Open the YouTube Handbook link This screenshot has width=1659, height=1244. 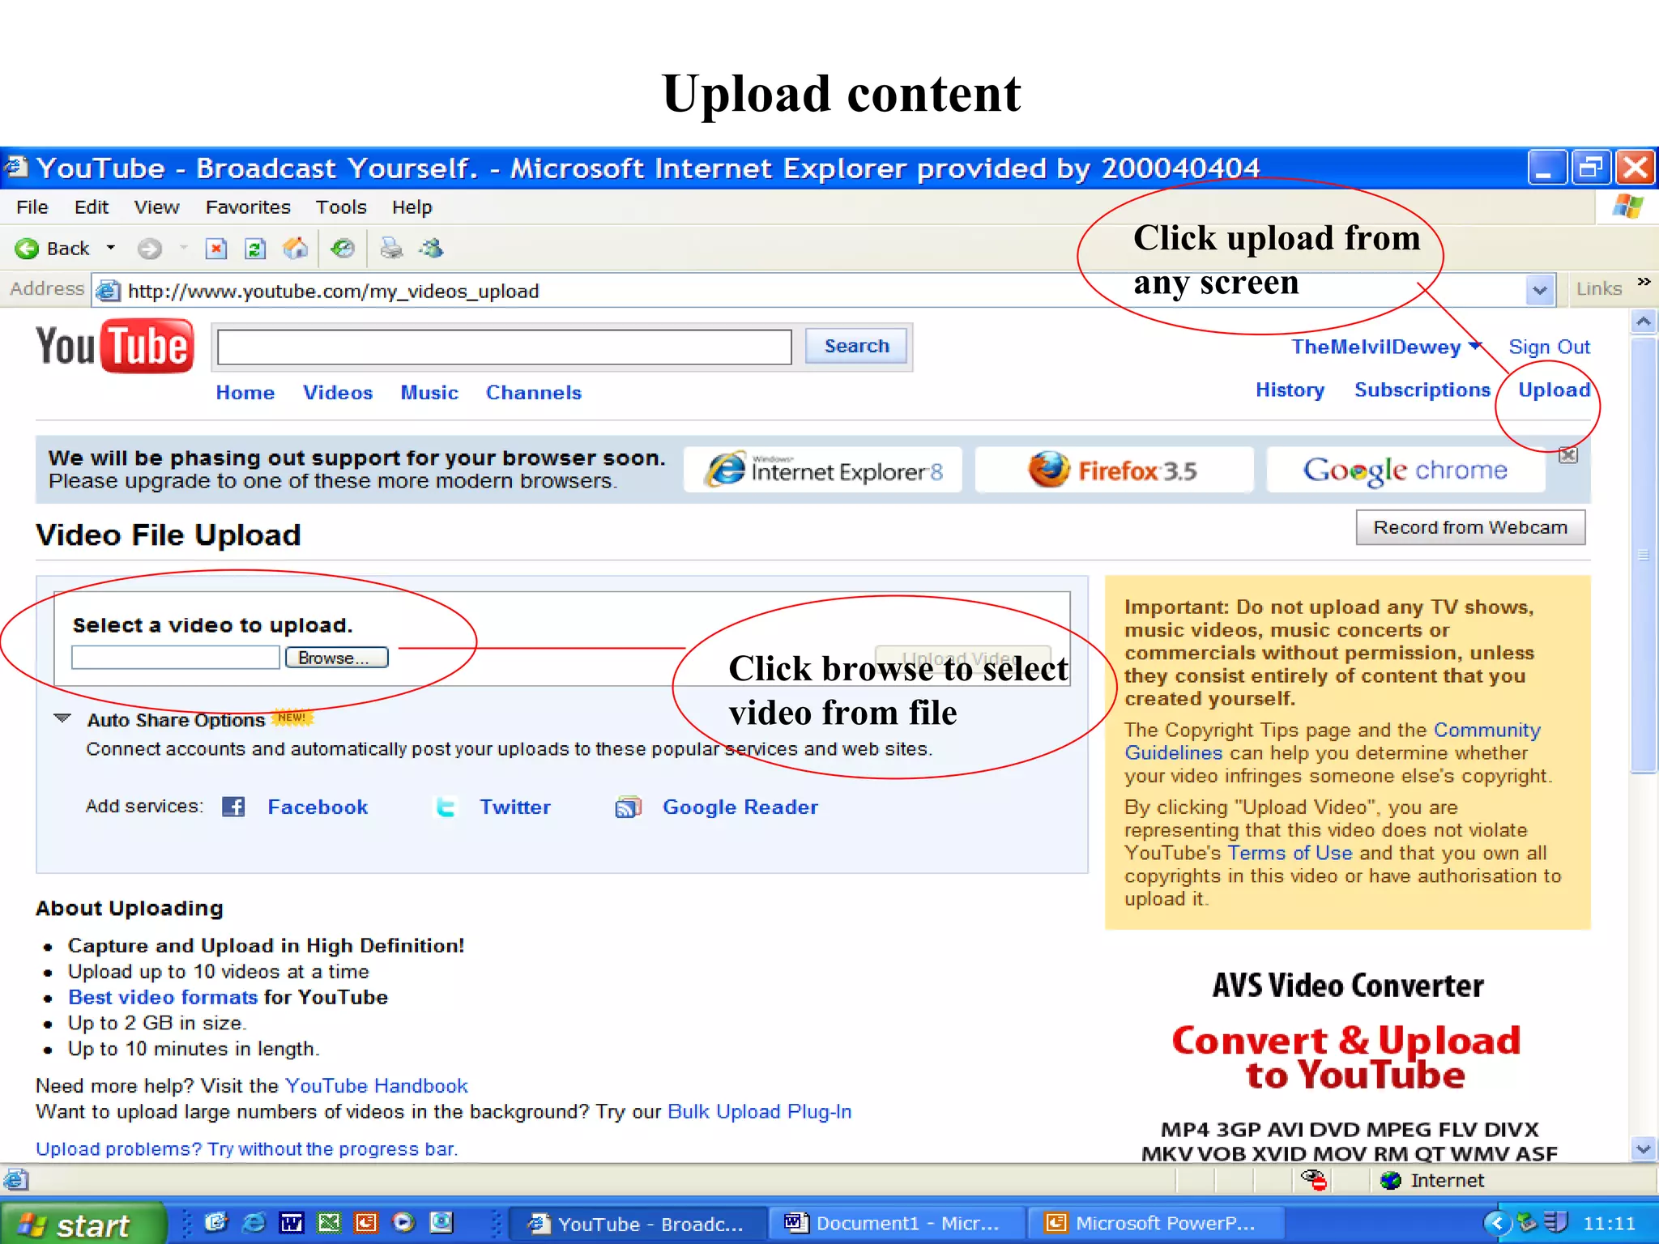[x=377, y=1086]
